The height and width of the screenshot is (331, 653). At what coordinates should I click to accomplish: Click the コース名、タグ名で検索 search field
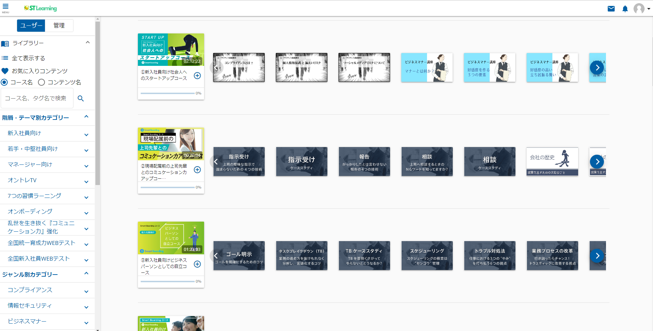point(37,98)
